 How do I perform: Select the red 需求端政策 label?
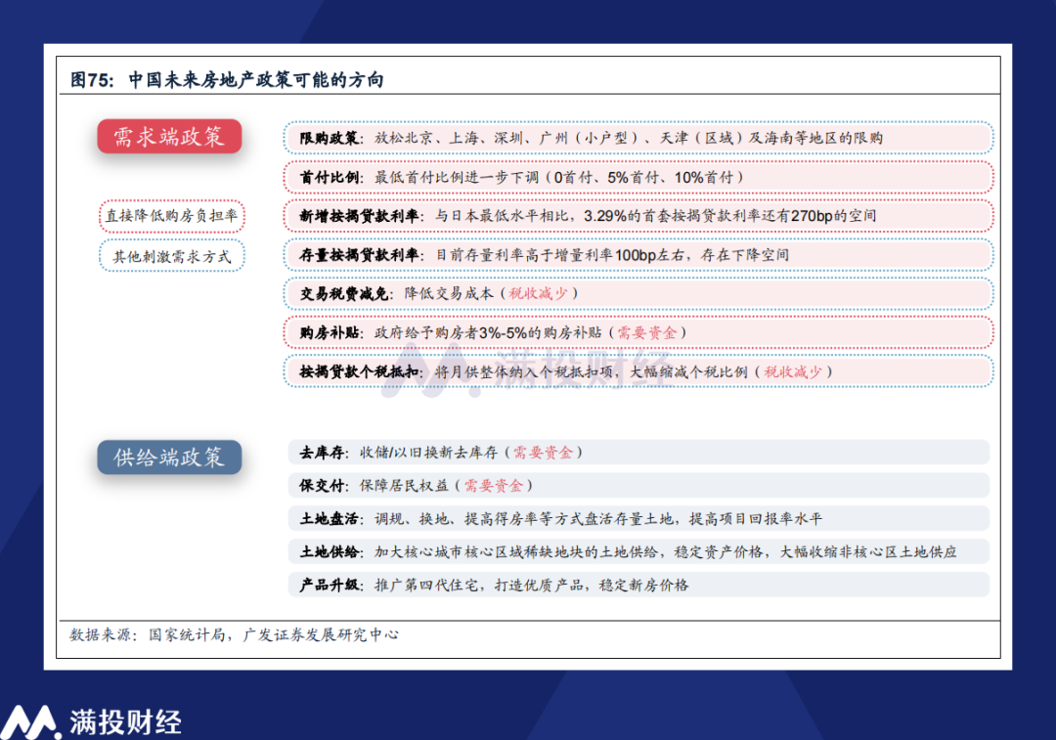point(169,137)
